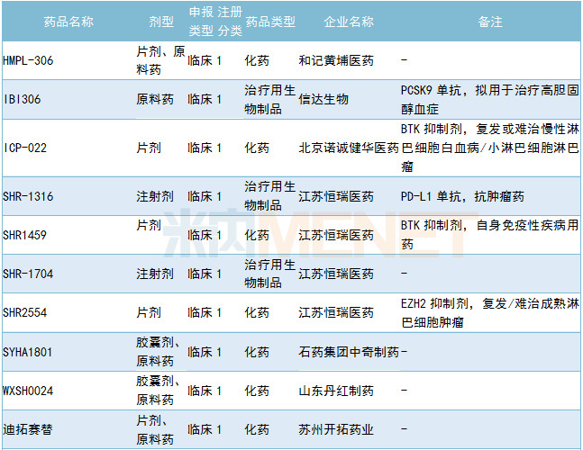Image resolution: width=583 pixels, height=450 pixels.
Task: Select the SYHA1801 drug name cell
Action: pos(28,352)
